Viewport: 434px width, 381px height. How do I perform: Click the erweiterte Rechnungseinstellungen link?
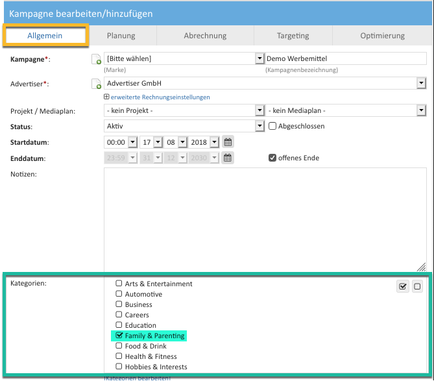coord(160,97)
